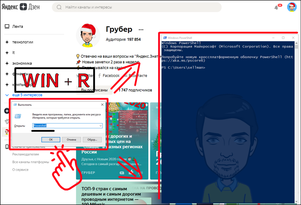Open the three-dots menu beside Грубер

point(141,30)
